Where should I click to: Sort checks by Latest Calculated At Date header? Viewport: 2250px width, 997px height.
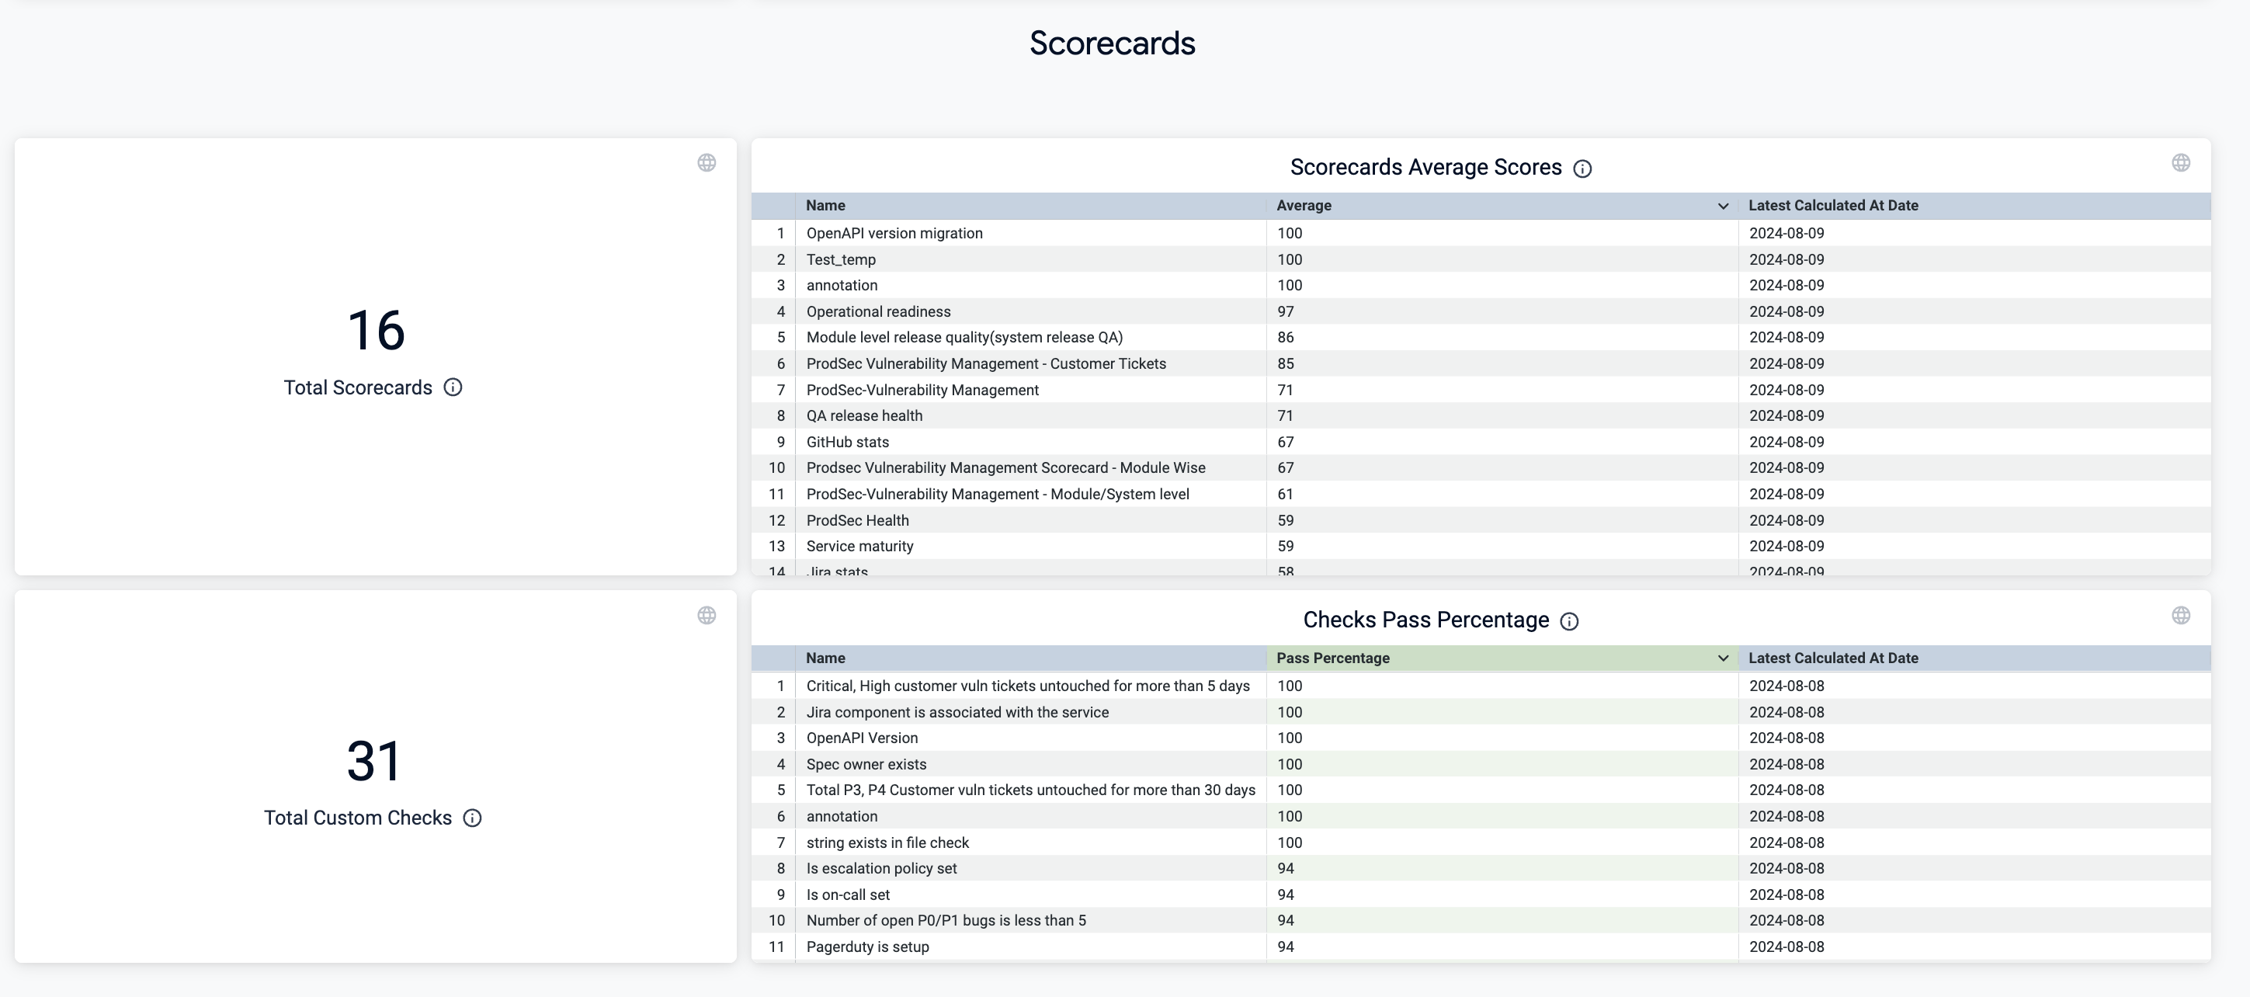[x=1832, y=658]
